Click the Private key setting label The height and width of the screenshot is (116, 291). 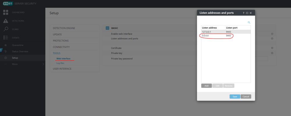(x=117, y=53)
